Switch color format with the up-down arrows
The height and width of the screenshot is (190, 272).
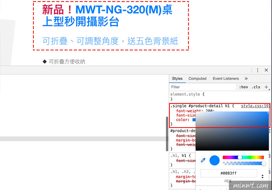tap(262, 176)
